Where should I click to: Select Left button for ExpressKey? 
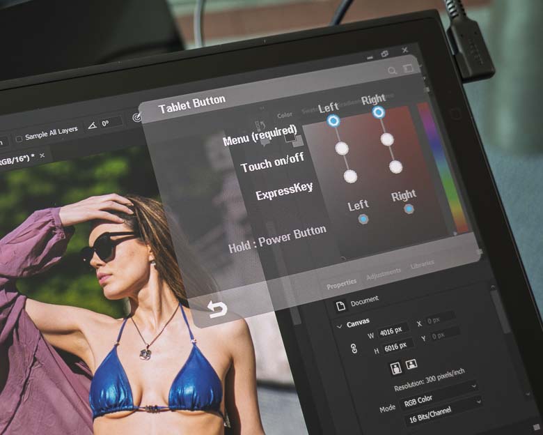click(350, 176)
